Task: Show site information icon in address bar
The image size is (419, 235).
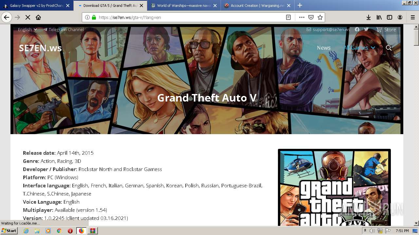Action: pyautogui.click(x=87, y=17)
